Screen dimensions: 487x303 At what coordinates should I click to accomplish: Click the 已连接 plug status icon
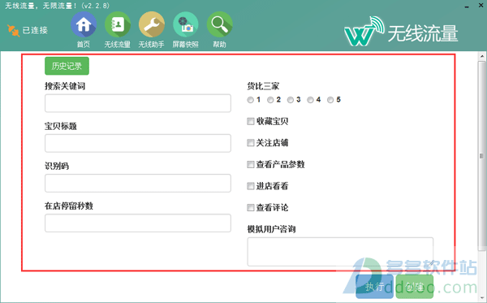[13, 30]
